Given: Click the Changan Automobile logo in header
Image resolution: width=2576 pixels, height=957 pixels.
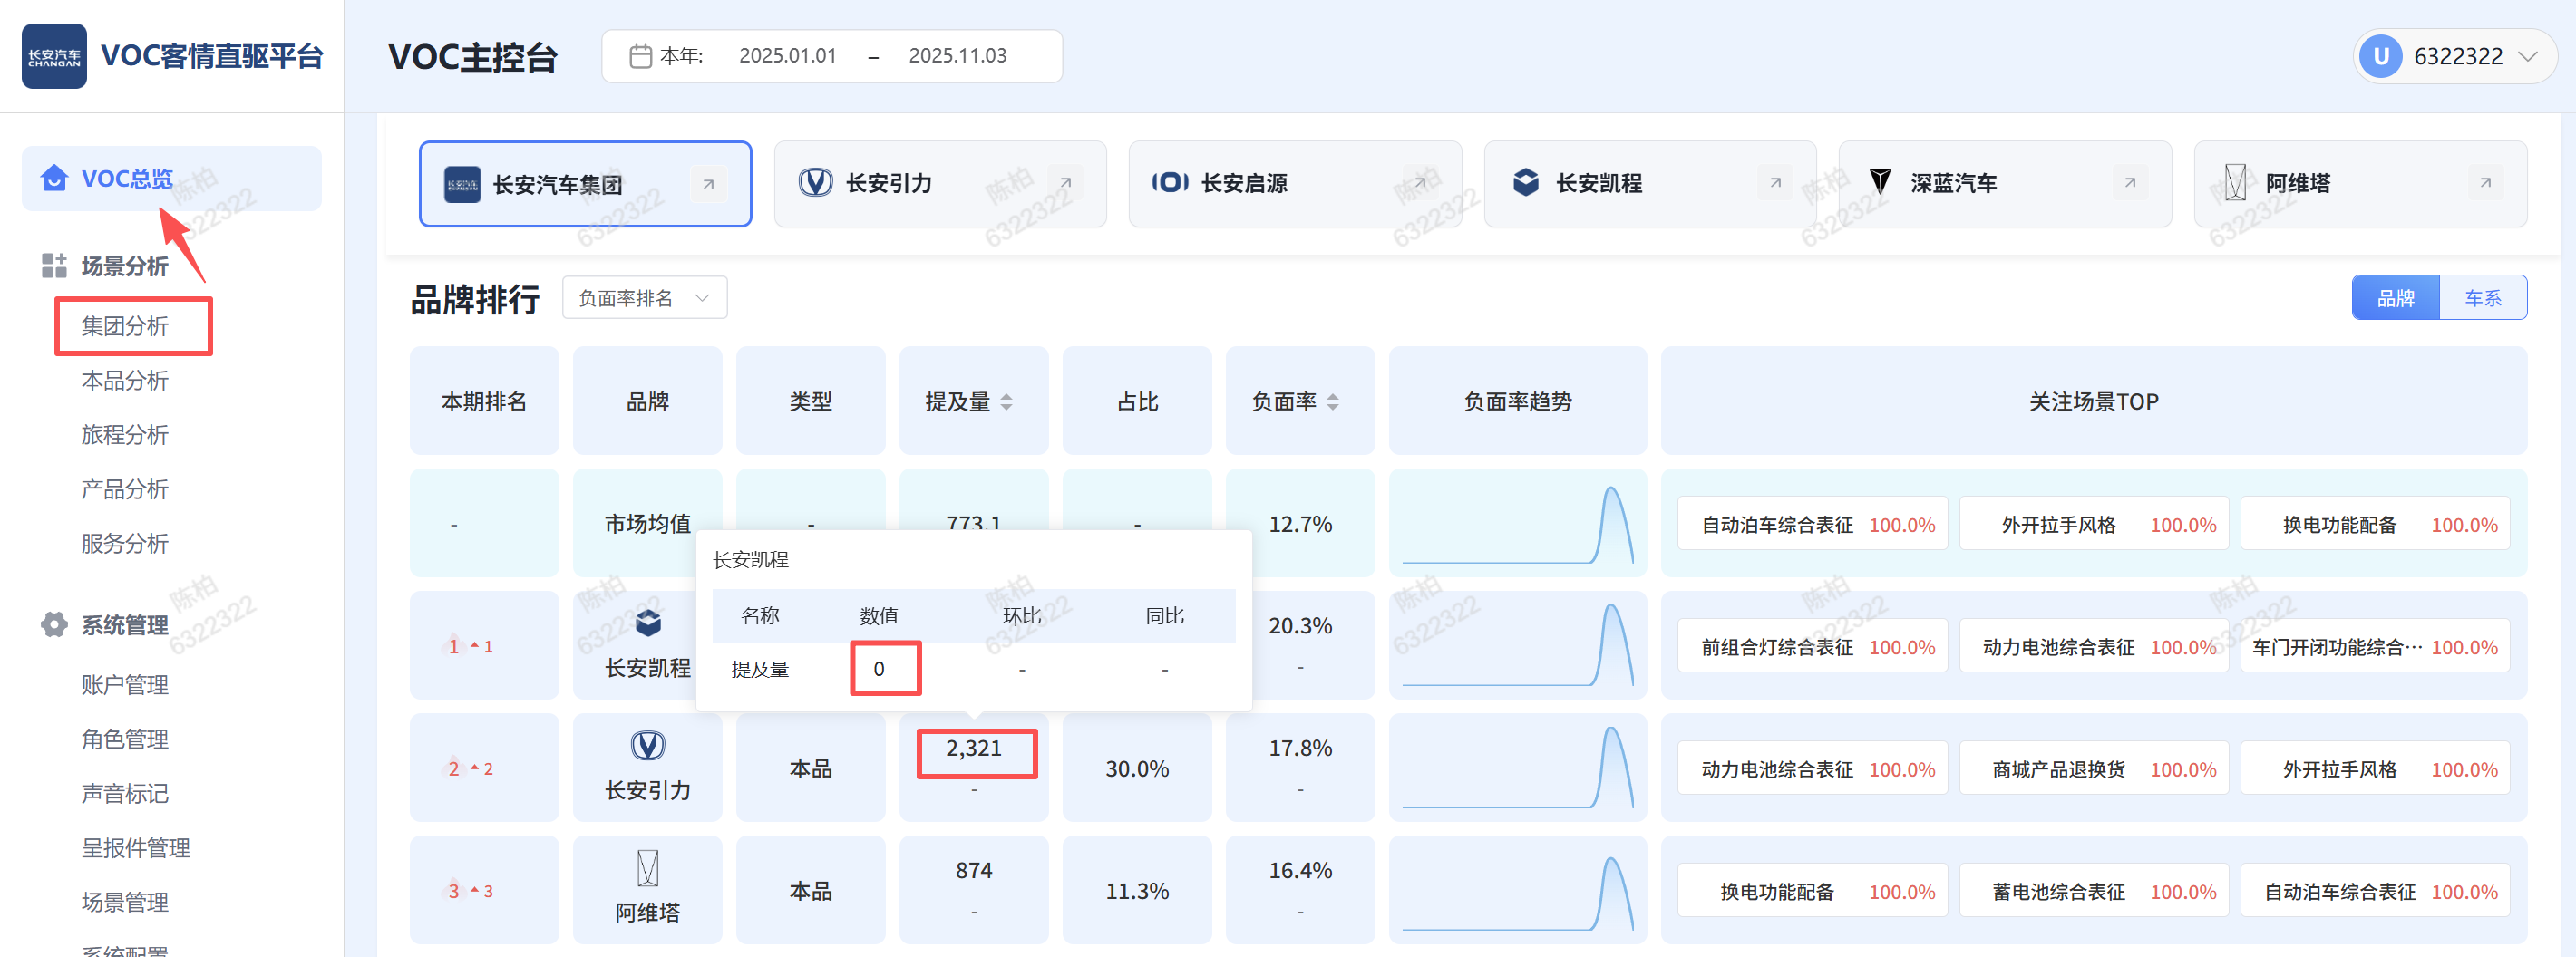Looking at the screenshot, I should coord(54,56).
